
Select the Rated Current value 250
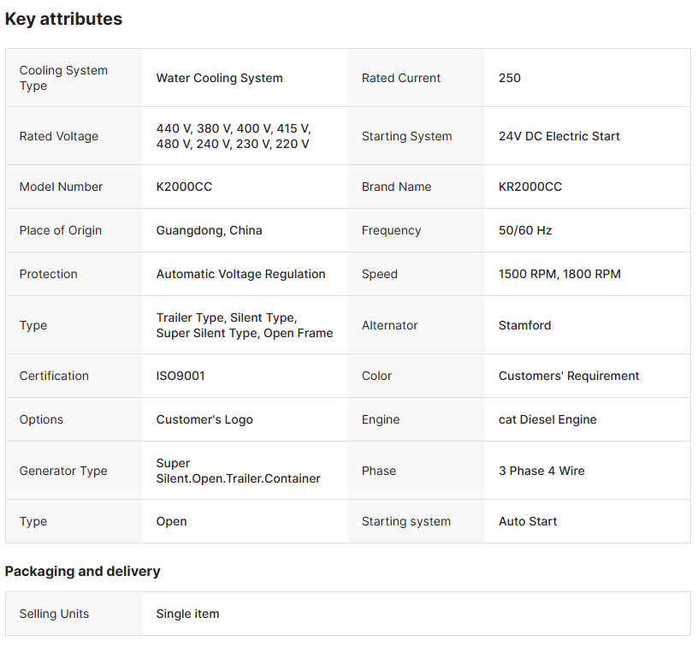coord(509,78)
